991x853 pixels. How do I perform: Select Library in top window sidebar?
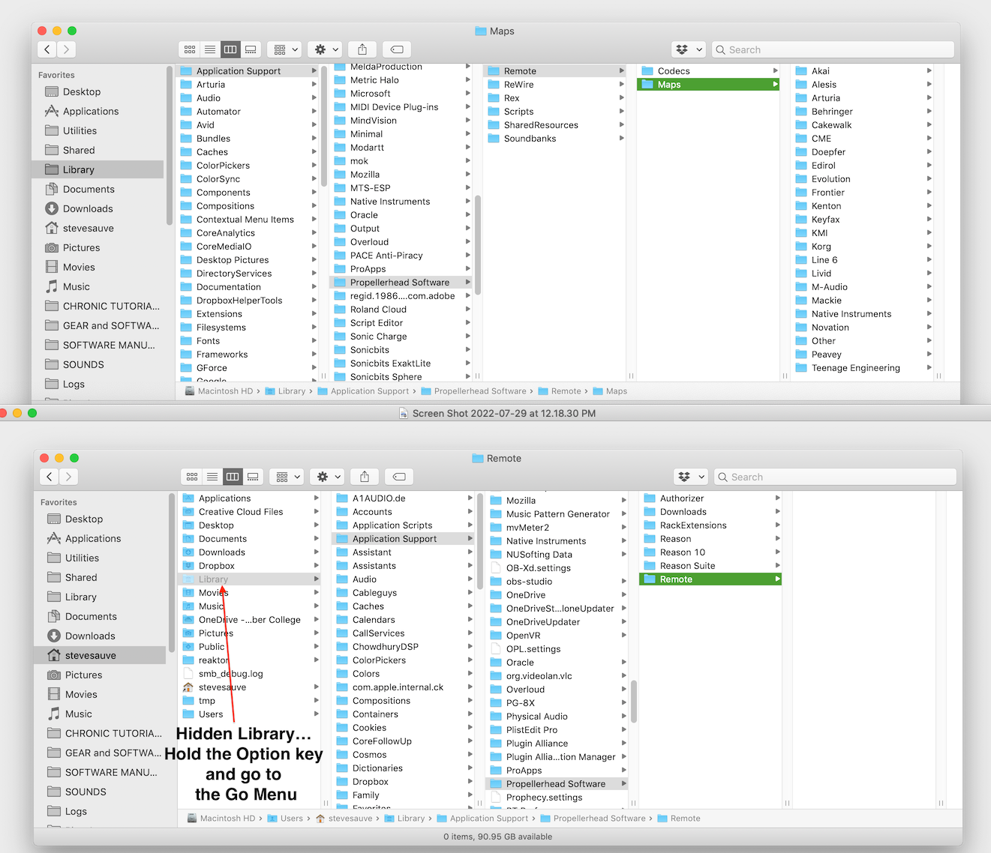pos(98,169)
